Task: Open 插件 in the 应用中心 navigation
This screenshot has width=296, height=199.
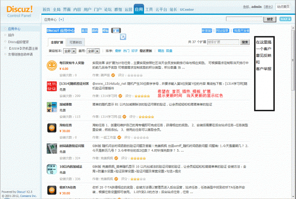Action: pos(95,31)
